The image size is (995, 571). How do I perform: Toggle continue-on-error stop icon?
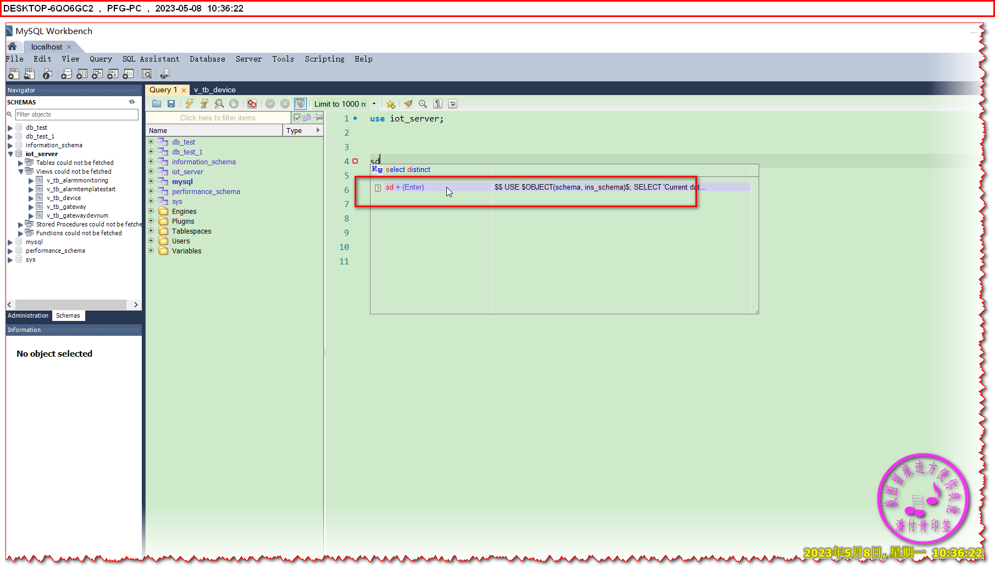(x=252, y=104)
